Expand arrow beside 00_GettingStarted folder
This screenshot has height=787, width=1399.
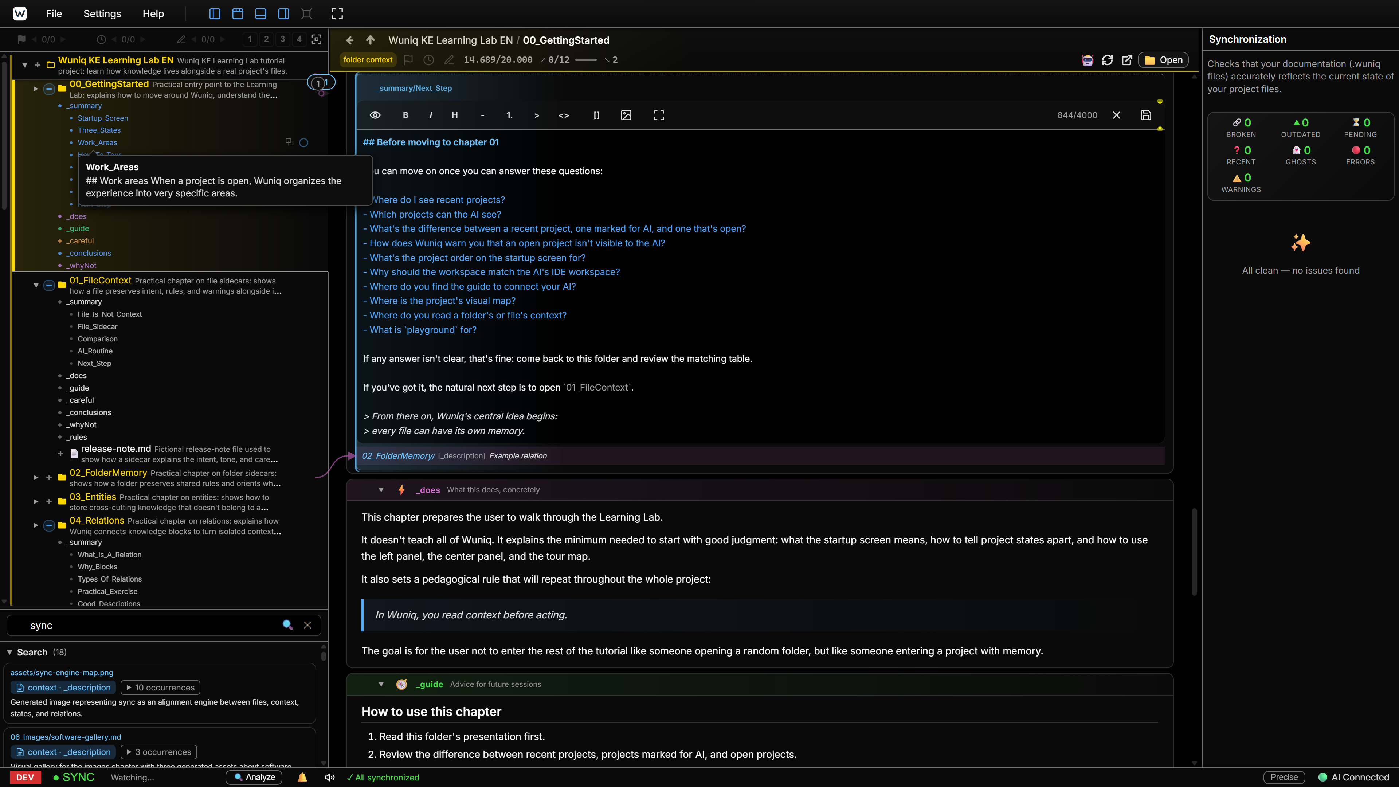(x=36, y=89)
